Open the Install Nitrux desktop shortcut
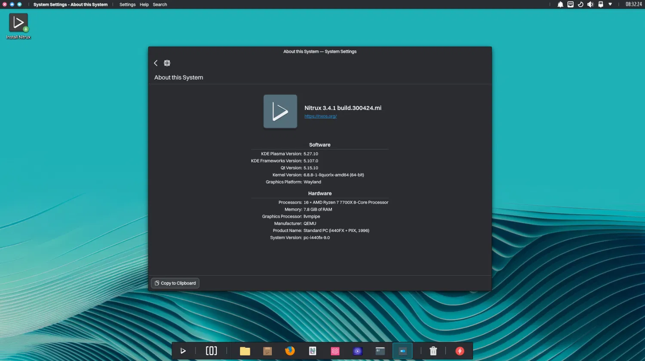 point(18,26)
